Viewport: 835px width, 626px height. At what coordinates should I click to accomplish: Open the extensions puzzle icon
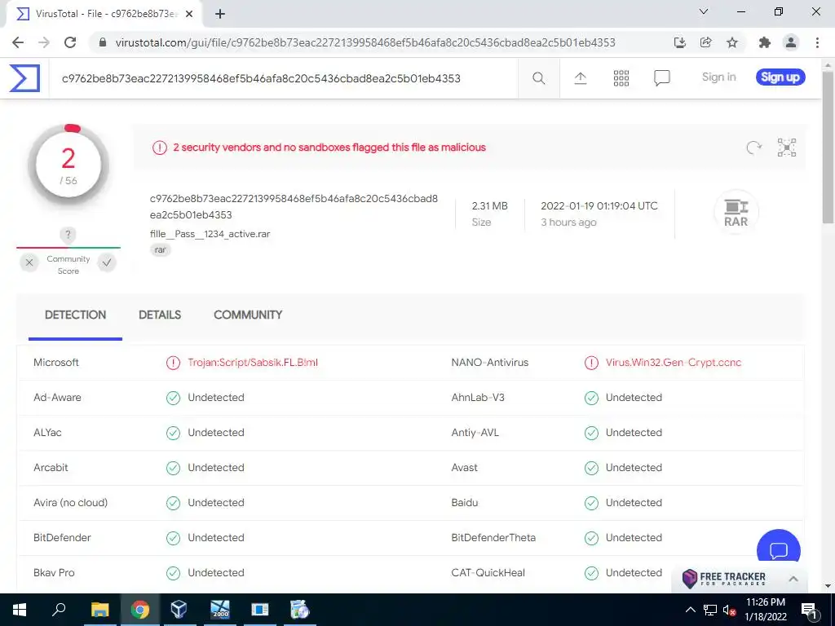coord(765,42)
